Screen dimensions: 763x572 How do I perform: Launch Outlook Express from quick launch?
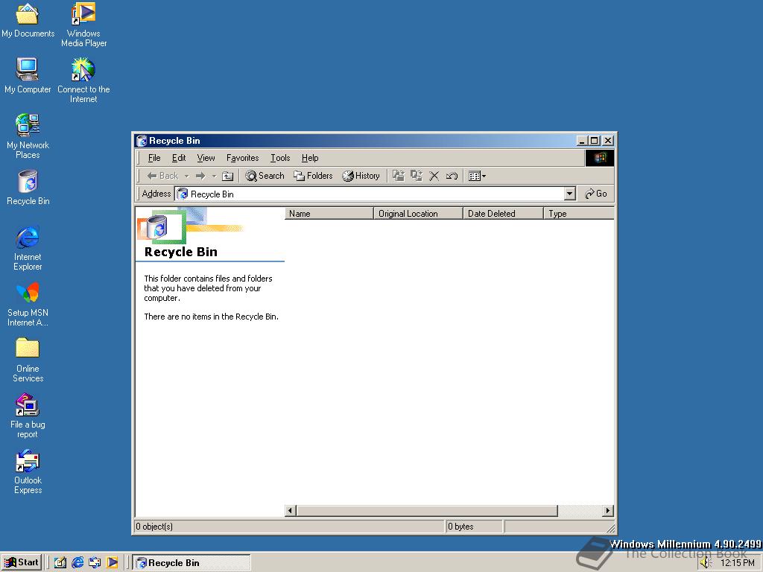click(95, 563)
